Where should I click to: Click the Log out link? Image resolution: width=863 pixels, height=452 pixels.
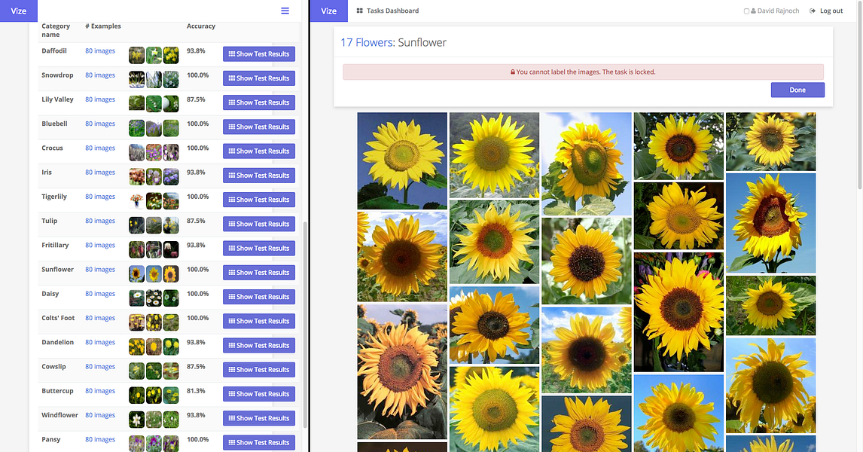[826, 11]
